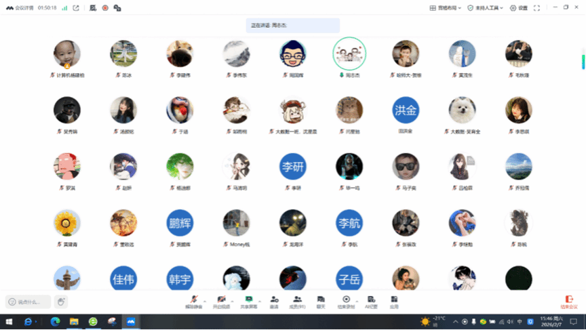Click the 共享屏幕 share screen button
The image size is (586, 330).
click(x=249, y=301)
